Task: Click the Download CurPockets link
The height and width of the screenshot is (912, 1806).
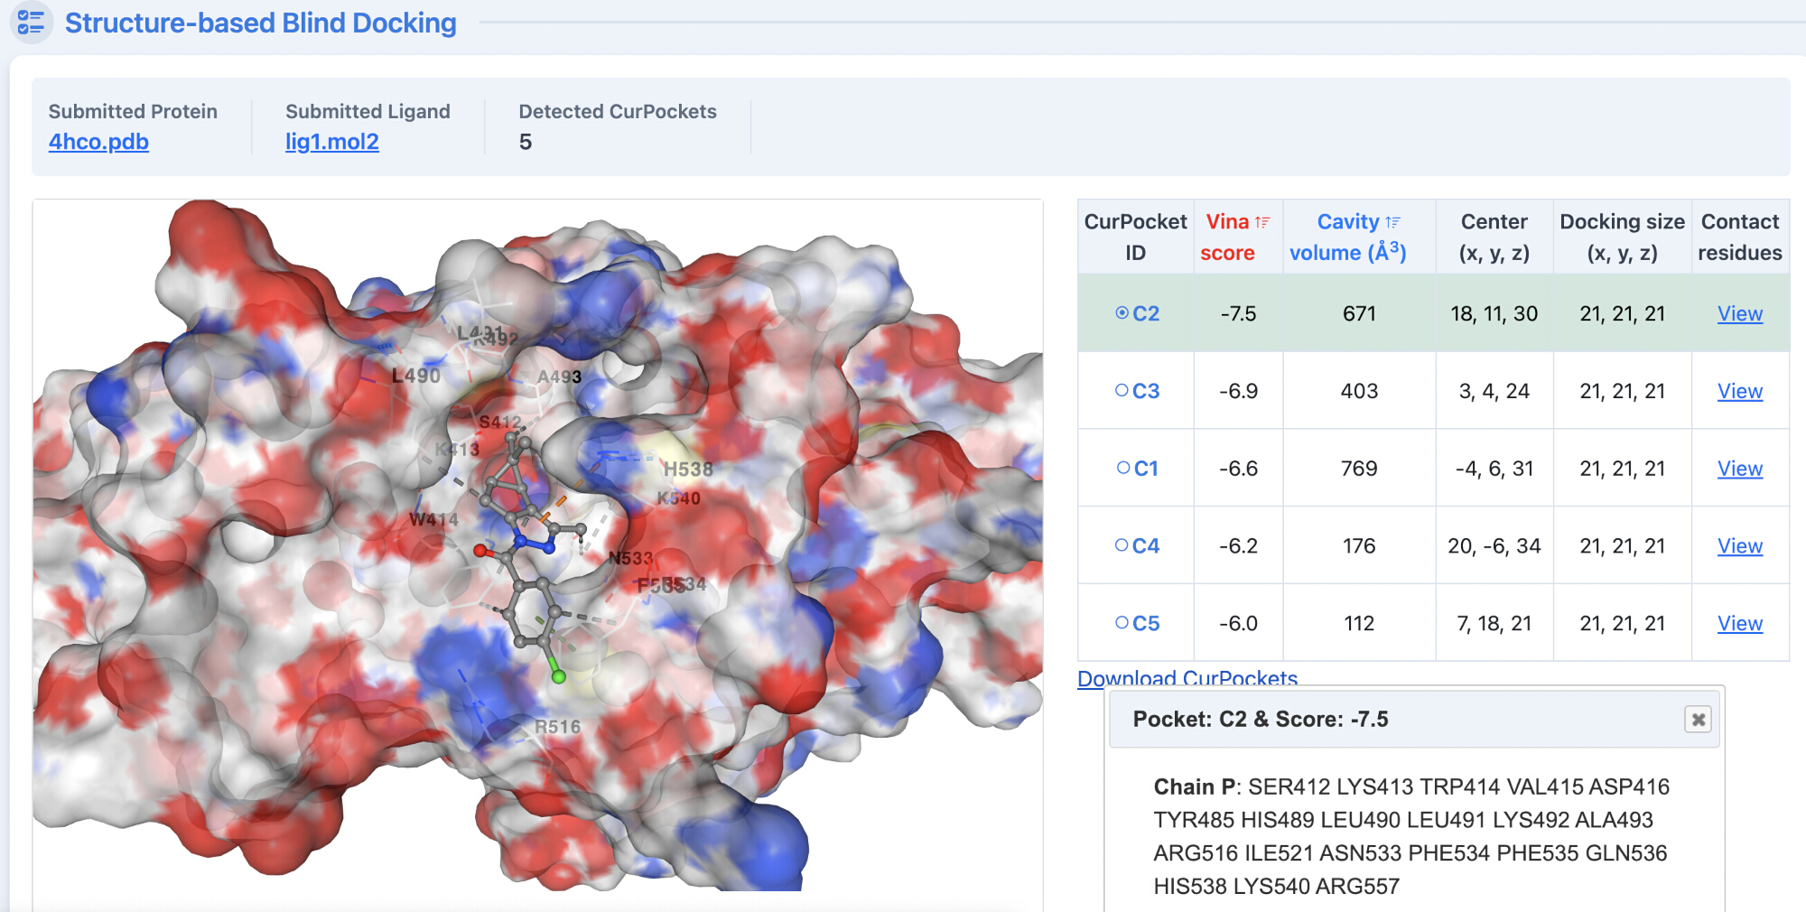Action: (x=1187, y=678)
